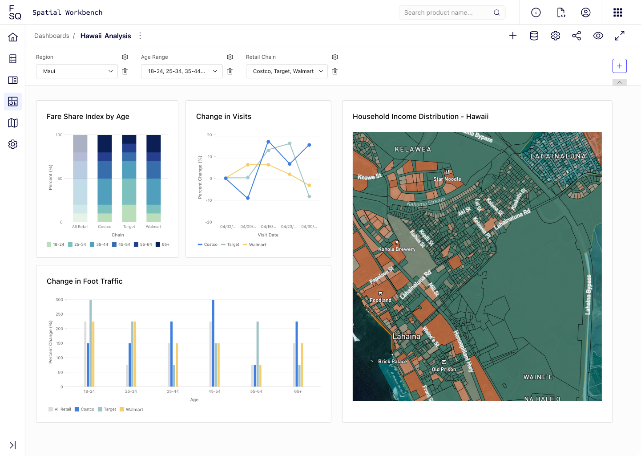Open the Age Range dropdown
641x456 pixels.
181,71
